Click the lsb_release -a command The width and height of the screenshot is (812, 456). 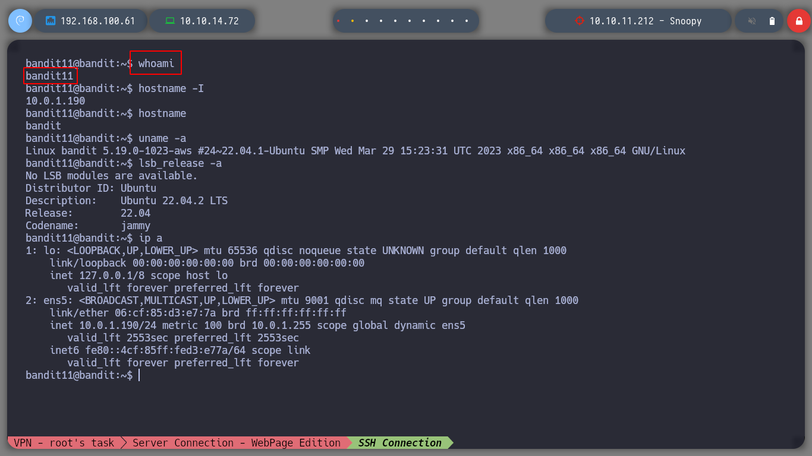click(180, 163)
